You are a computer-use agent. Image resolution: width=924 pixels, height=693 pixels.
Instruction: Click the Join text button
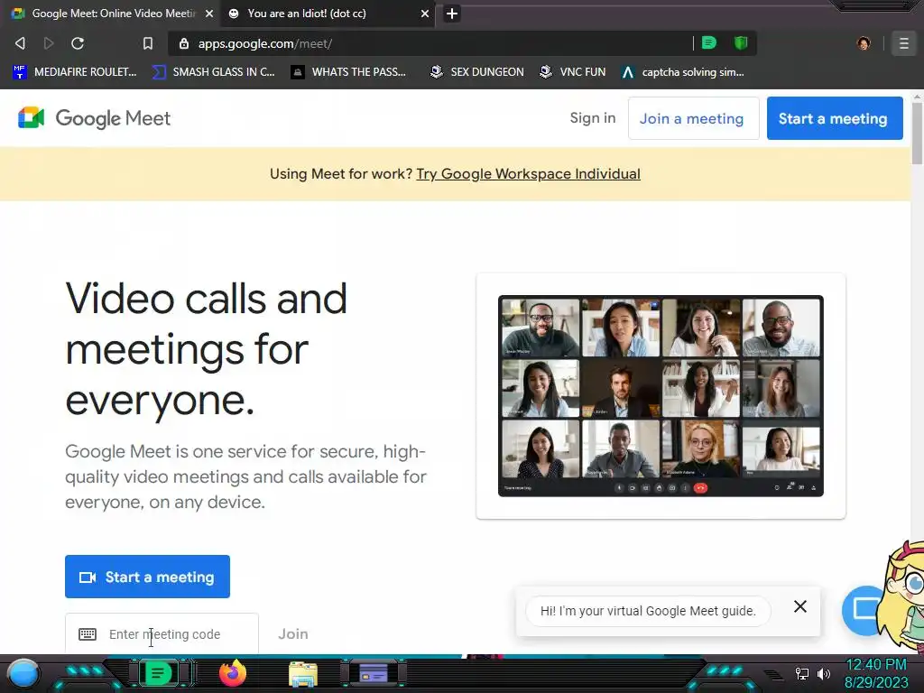tap(293, 633)
